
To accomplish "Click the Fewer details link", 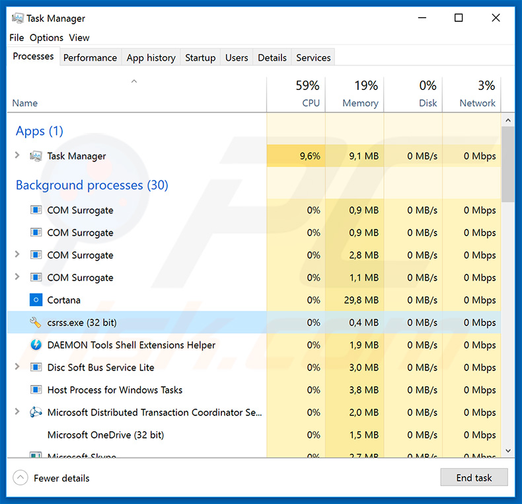I will tap(61, 478).
